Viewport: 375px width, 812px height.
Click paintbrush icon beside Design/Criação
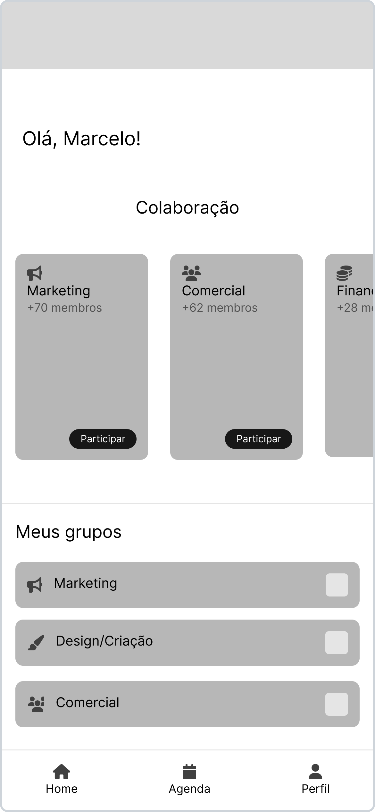tap(36, 643)
